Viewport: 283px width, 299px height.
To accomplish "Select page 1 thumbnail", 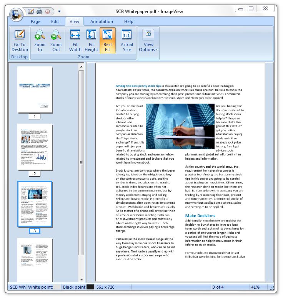I will [x=35, y=89].
